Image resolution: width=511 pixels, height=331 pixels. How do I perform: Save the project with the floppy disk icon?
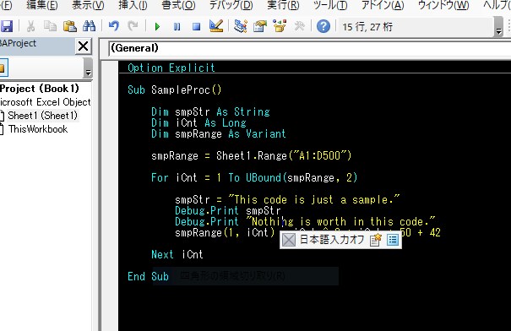coord(6,26)
